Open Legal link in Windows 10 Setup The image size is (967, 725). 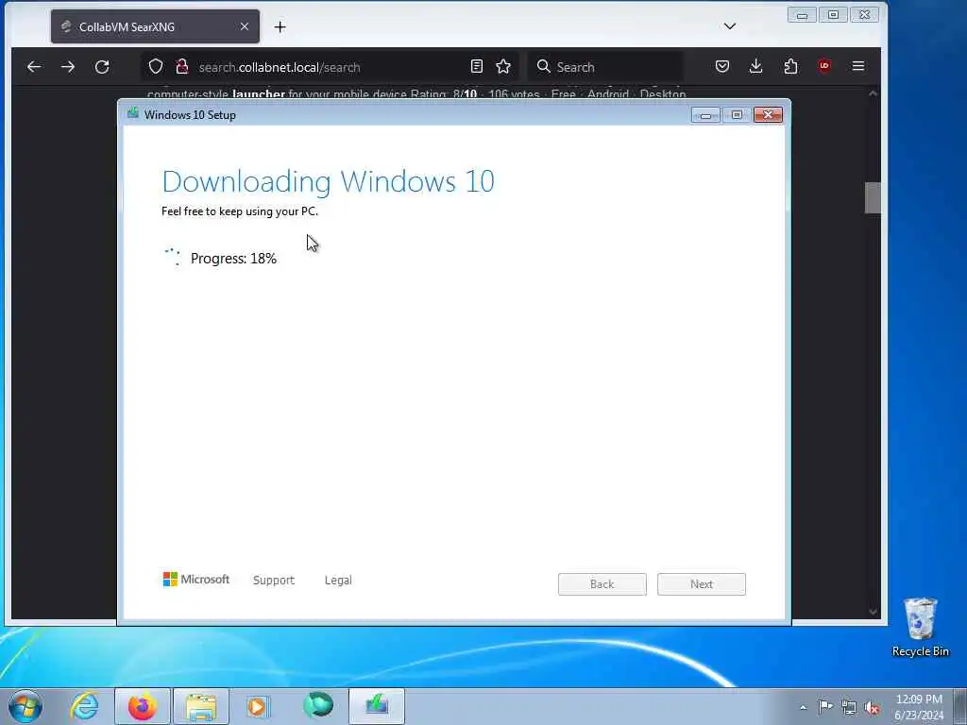point(338,581)
